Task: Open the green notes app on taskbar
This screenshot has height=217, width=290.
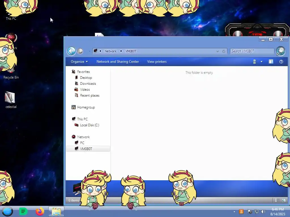Action: pyautogui.click(x=23, y=211)
